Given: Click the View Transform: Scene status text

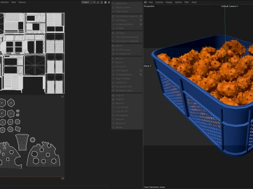Looking at the screenshot, I should [x=154, y=187].
